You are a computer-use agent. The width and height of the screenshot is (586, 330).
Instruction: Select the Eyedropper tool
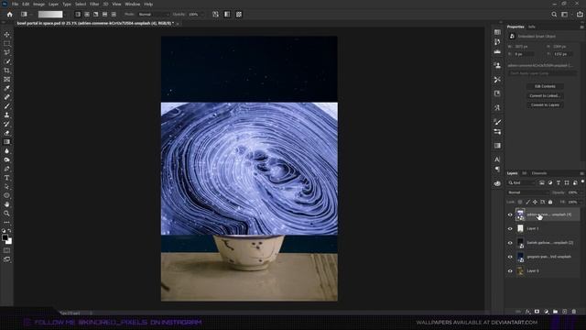coord(6,88)
